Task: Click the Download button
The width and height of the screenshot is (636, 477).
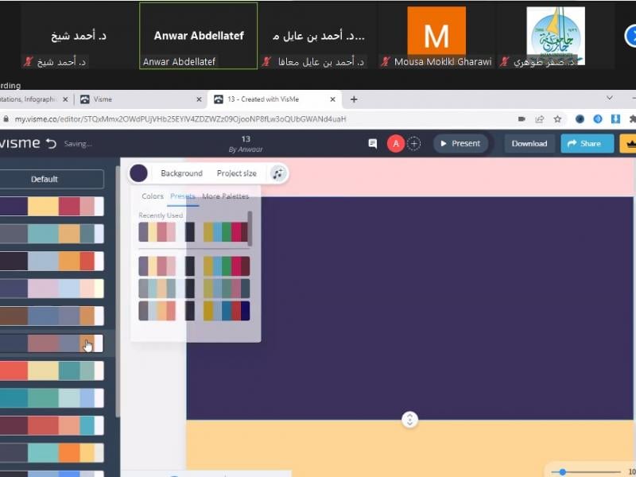Action: tap(529, 144)
